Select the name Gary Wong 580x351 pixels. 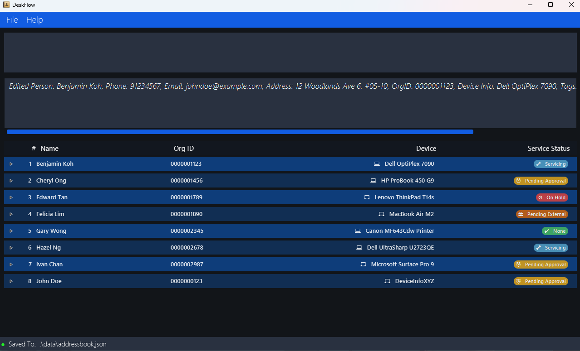tap(51, 231)
